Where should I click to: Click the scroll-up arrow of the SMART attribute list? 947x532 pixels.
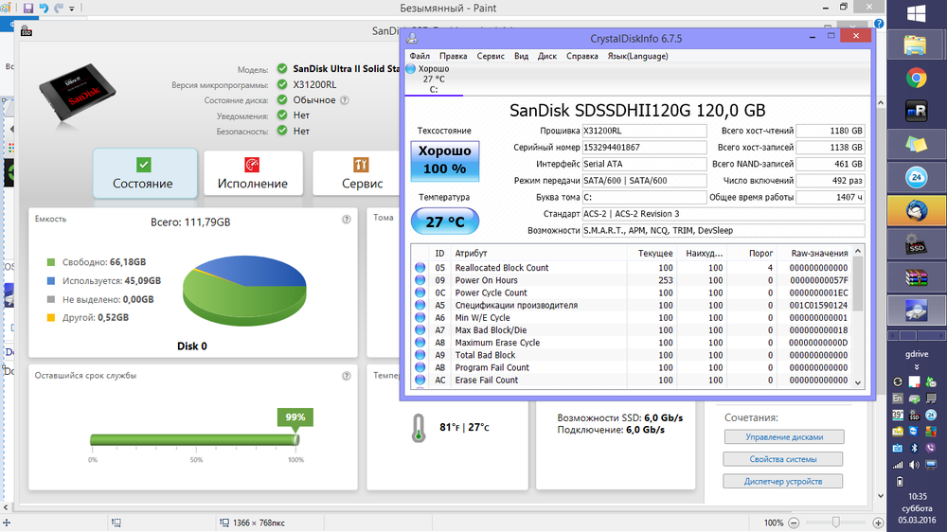pyautogui.click(x=858, y=251)
